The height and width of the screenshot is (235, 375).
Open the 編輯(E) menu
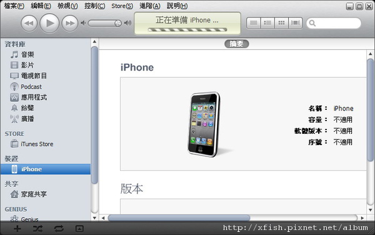[41, 6]
